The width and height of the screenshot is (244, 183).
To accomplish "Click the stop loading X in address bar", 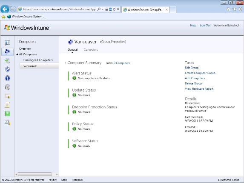I will click(x=118, y=9).
